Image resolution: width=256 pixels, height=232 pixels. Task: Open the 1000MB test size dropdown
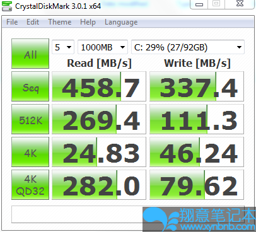tap(103, 47)
